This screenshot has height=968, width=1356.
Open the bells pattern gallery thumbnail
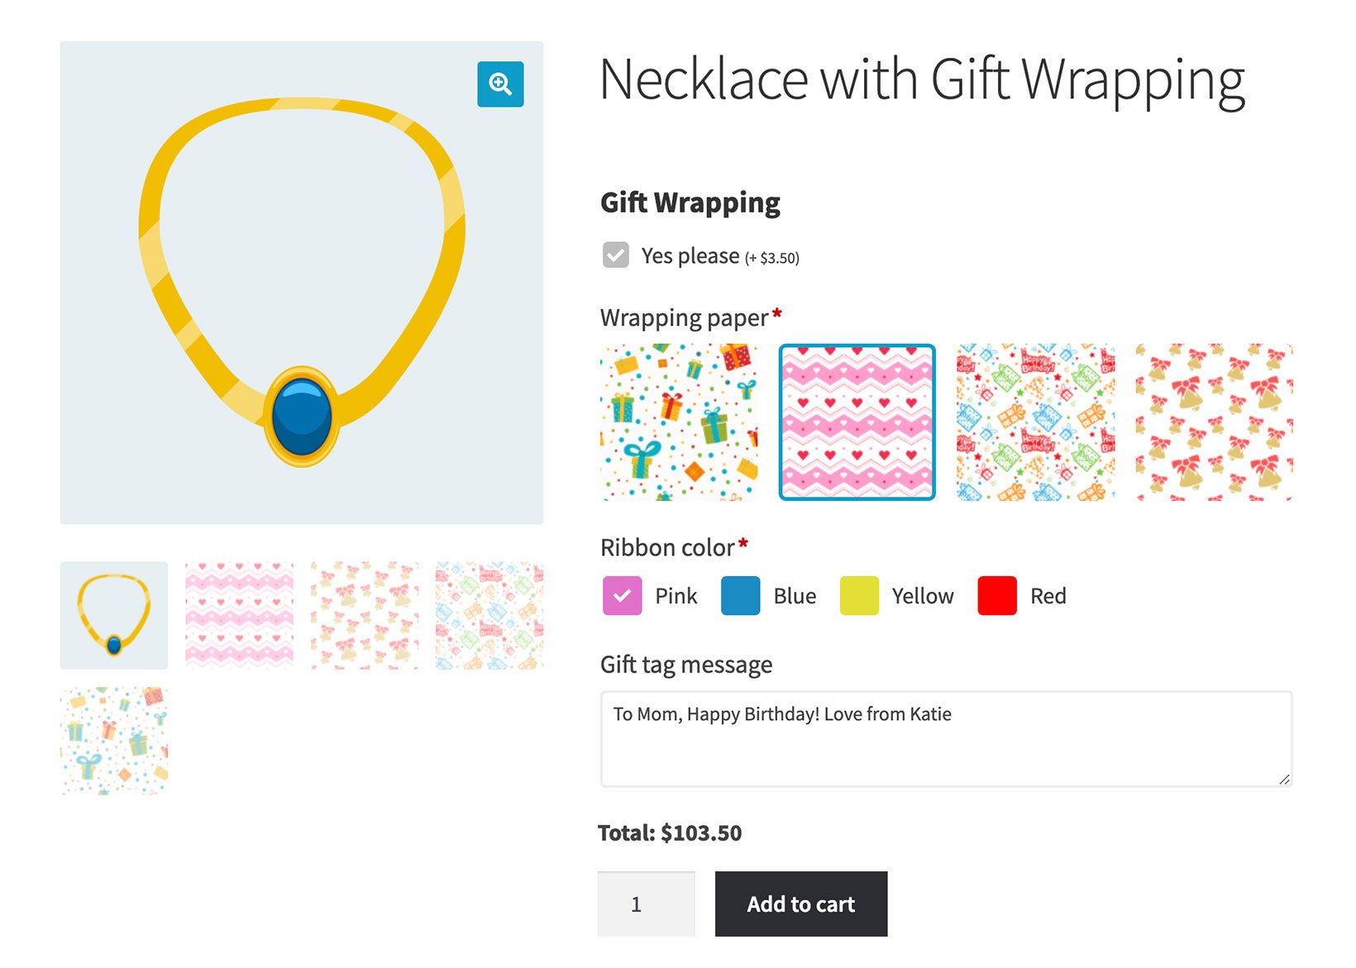coord(364,613)
